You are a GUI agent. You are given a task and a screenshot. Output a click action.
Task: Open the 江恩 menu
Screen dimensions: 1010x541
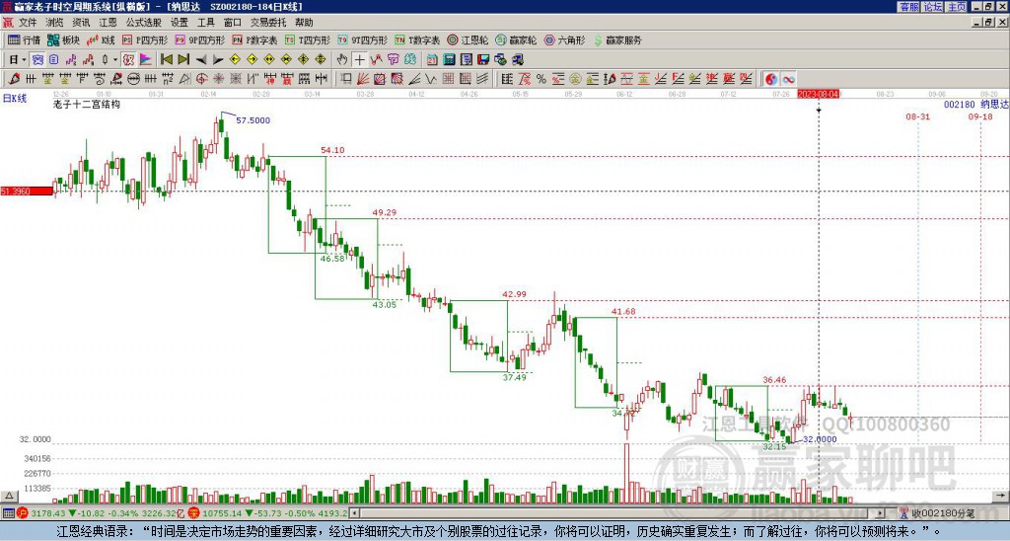pos(108,23)
